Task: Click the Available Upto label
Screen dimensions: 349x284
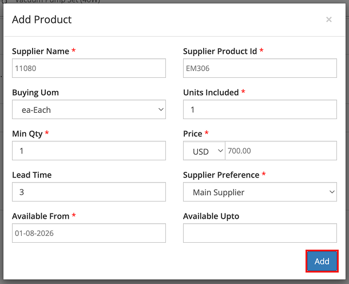Action: click(211, 216)
